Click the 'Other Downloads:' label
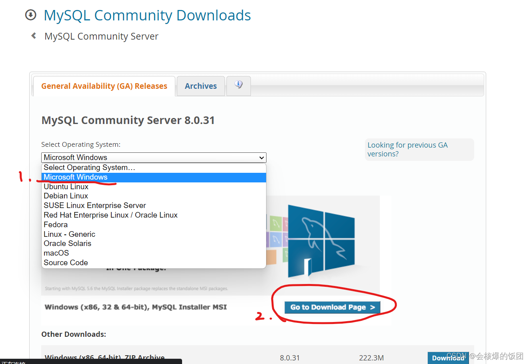The height and width of the screenshot is (364, 529). [x=74, y=334]
